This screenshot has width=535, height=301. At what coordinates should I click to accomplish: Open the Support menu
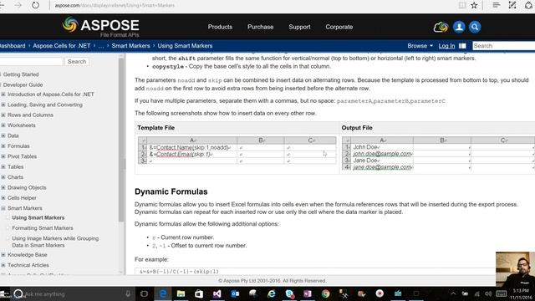299,27
